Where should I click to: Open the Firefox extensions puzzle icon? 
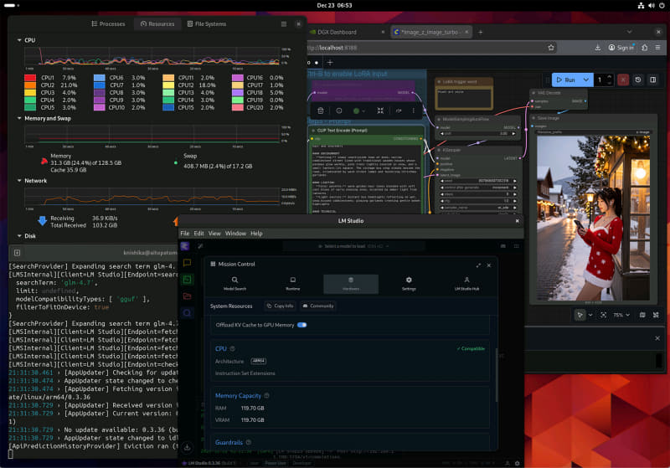644,48
